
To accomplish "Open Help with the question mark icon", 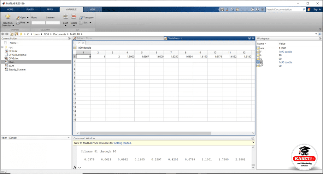I will tap(257, 9).
